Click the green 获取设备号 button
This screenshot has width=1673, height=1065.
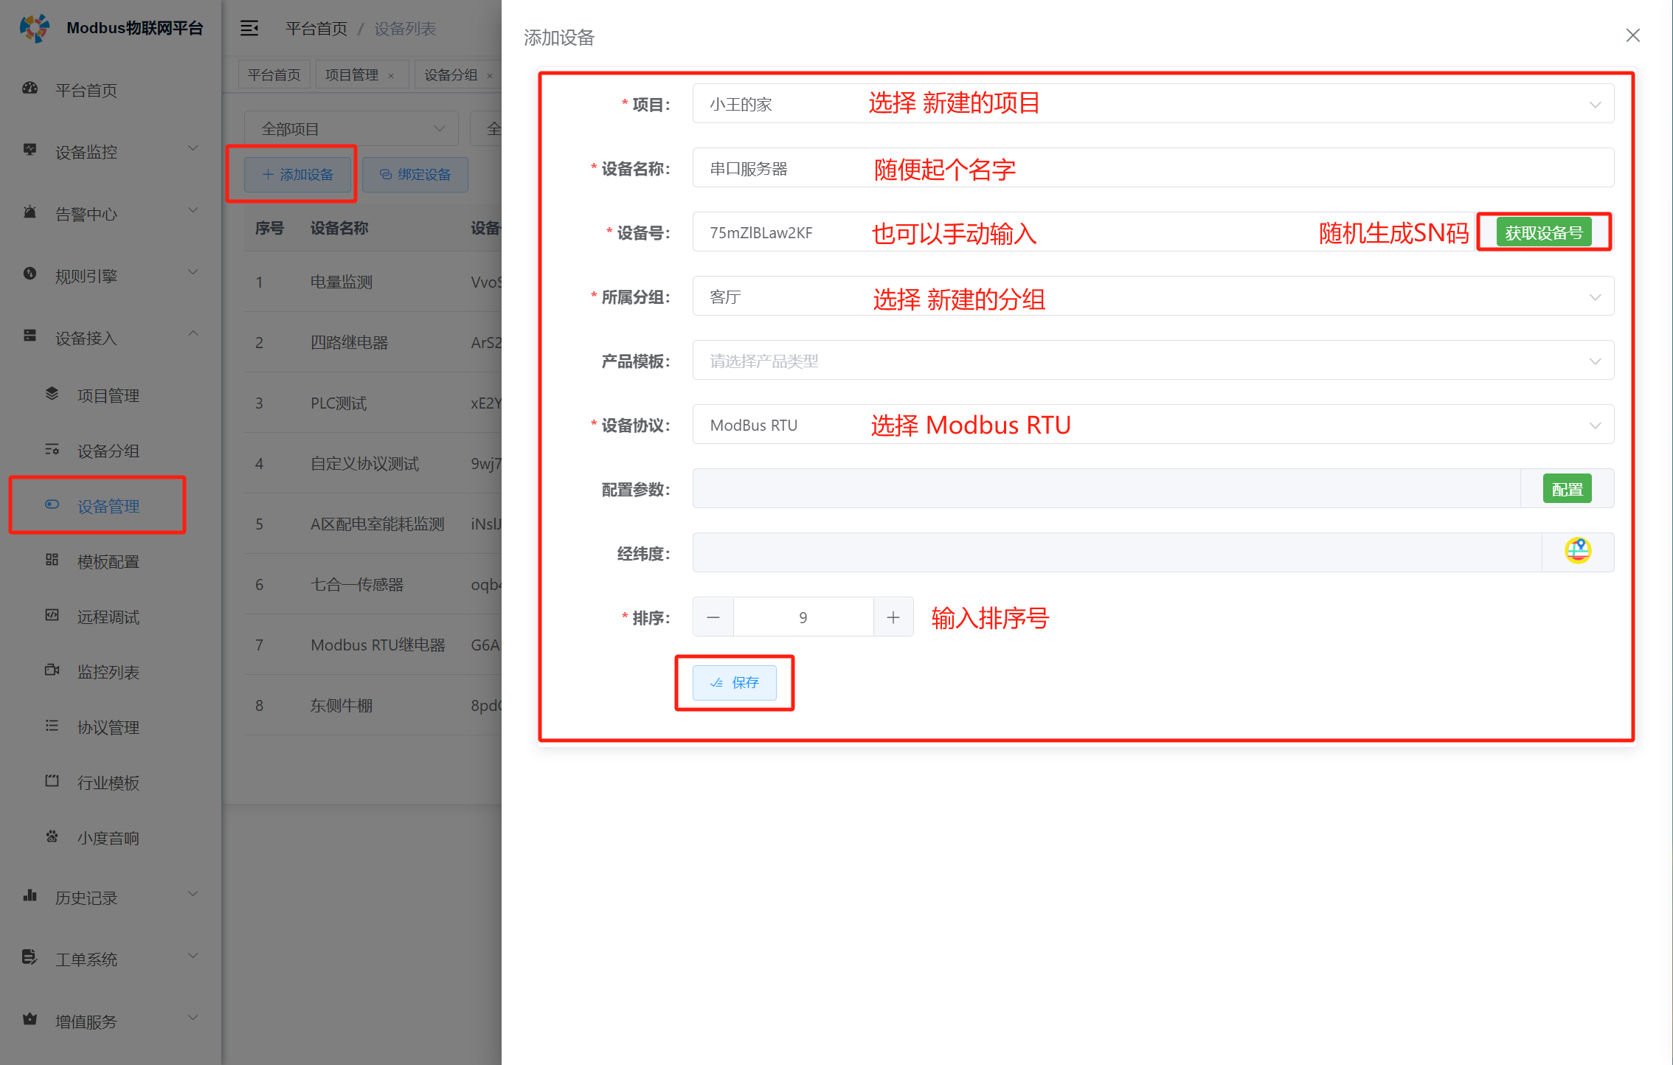(1543, 232)
